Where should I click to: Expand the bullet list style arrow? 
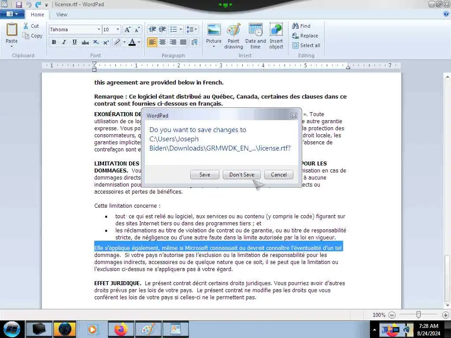coord(181,29)
